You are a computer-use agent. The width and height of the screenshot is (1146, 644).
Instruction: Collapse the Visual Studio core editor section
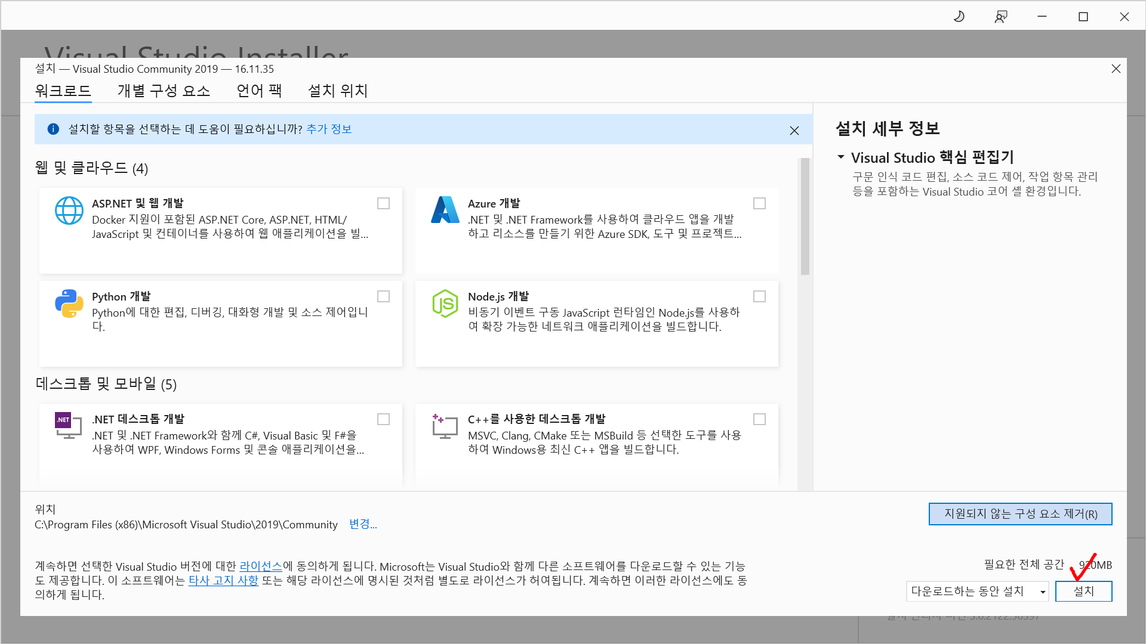[x=840, y=157]
